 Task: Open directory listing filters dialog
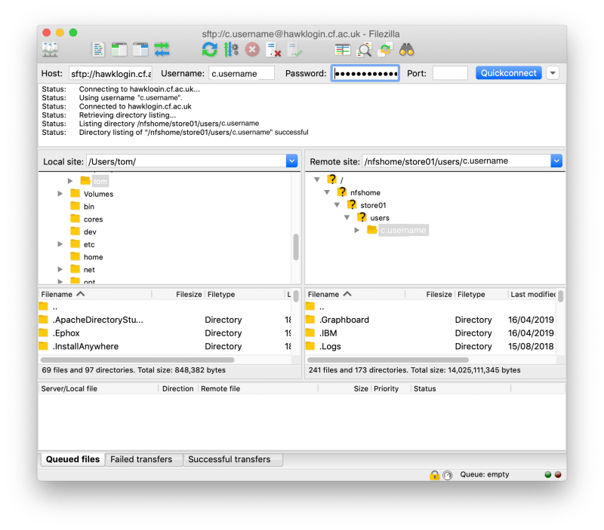click(x=343, y=50)
